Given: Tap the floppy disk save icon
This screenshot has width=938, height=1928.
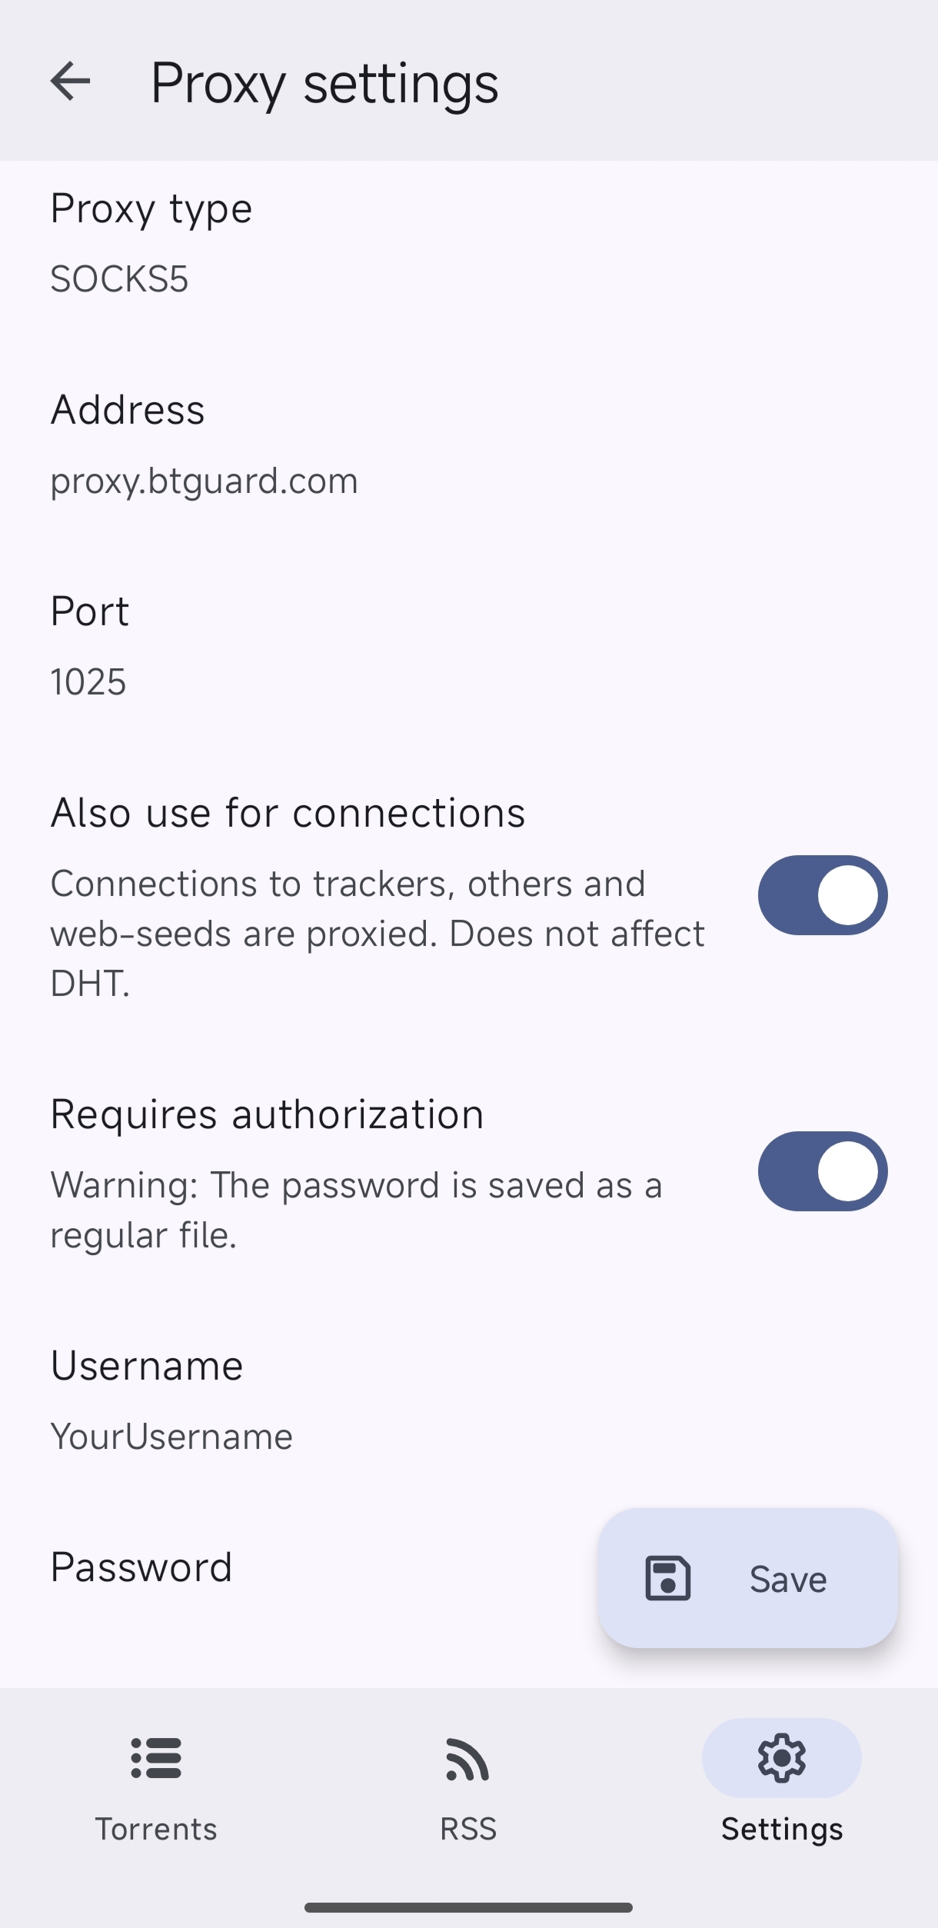Looking at the screenshot, I should [x=667, y=1578].
